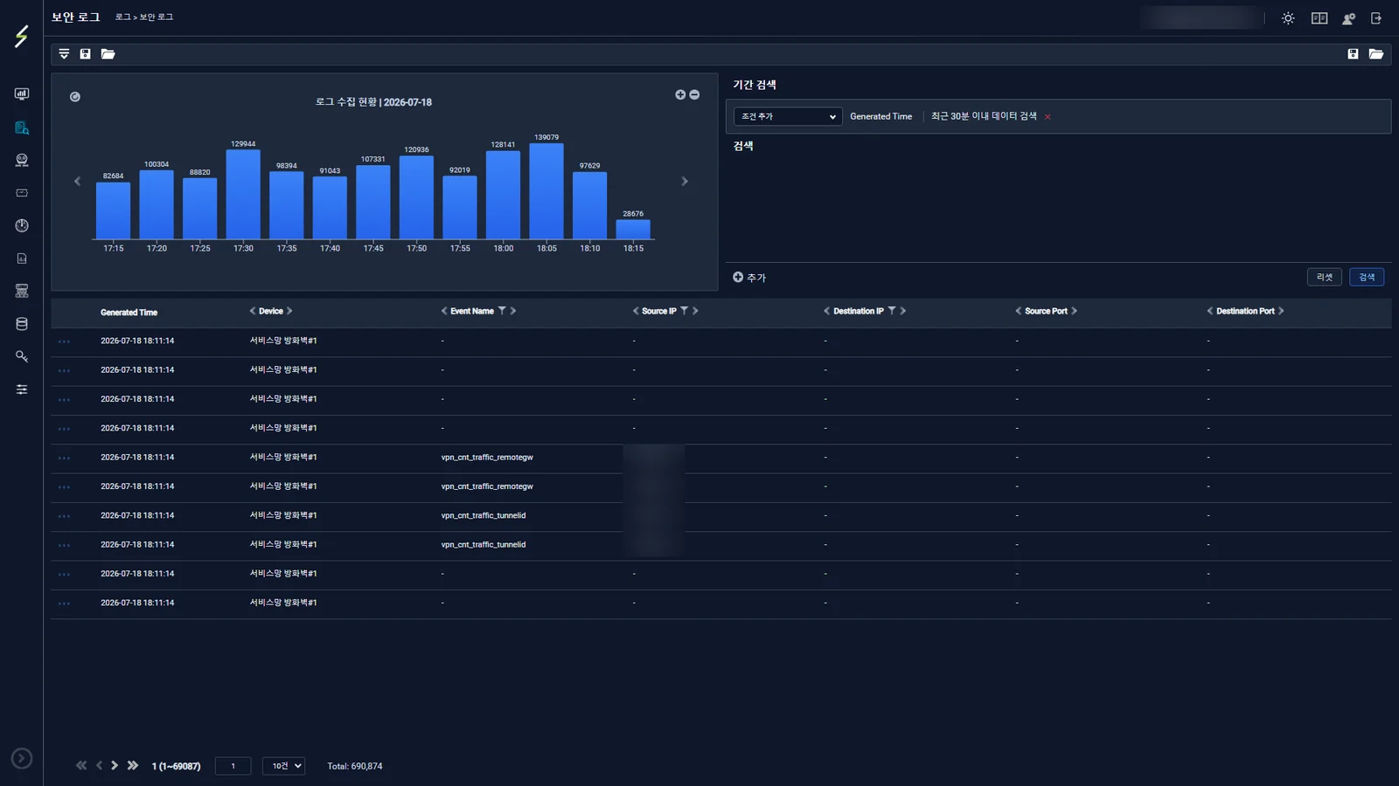Open the sliders settings icon in sidebar
Image resolution: width=1399 pixels, height=786 pixels.
(22, 390)
